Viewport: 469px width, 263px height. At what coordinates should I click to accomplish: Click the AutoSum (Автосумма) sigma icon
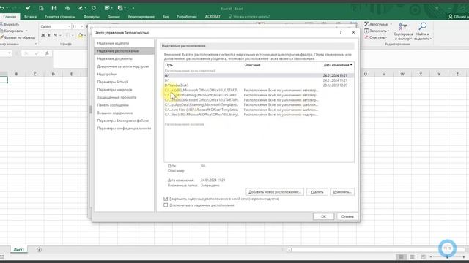click(366, 24)
